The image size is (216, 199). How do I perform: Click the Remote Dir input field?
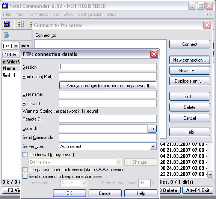108,119
